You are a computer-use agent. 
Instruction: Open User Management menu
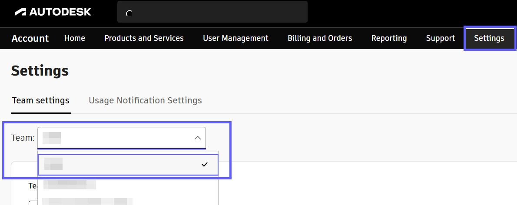pyautogui.click(x=236, y=38)
